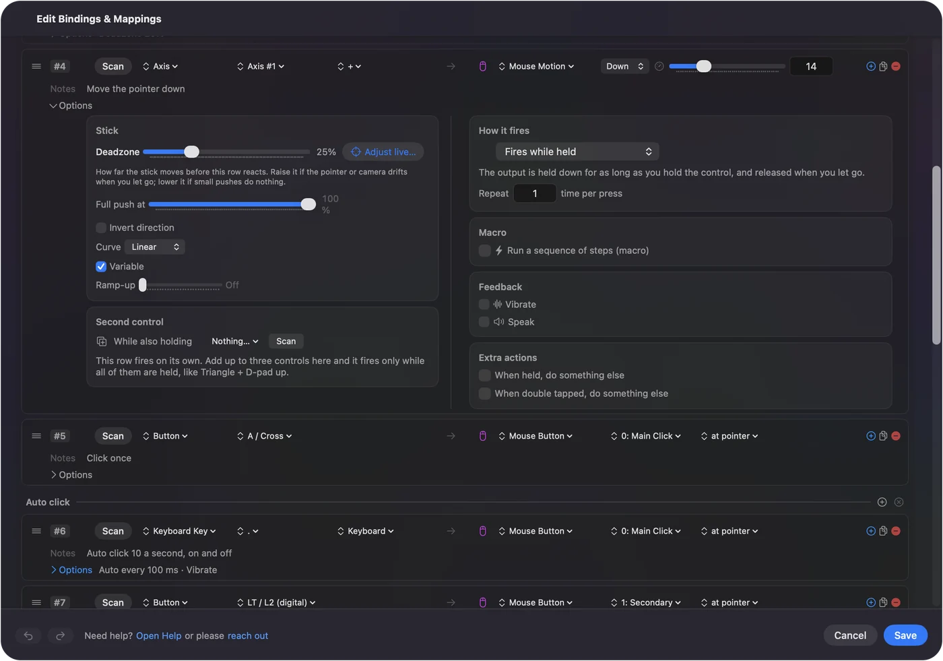Screen dimensions: 943x661
Task: Turn on Vibrate feedback
Action: (x=484, y=305)
